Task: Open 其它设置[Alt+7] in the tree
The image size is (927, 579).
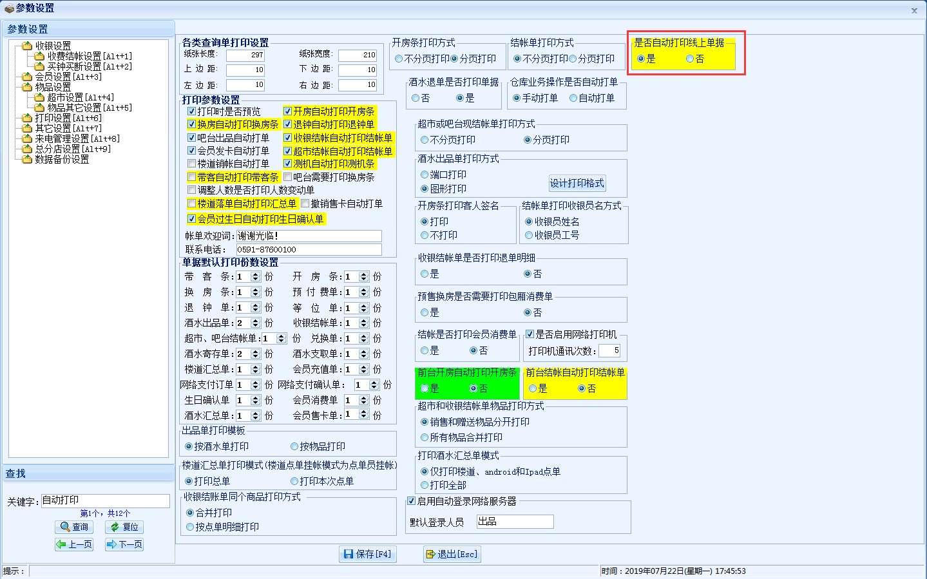Action: pyautogui.click(x=68, y=128)
